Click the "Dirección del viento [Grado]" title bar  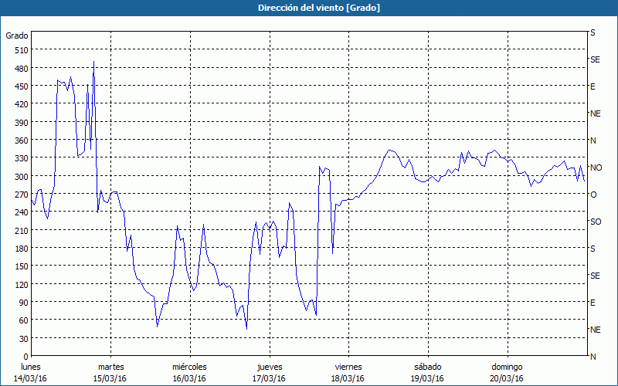point(309,8)
